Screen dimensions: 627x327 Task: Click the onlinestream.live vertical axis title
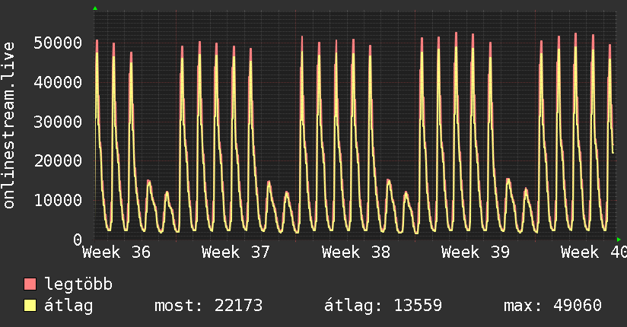[x=9, y=125]
